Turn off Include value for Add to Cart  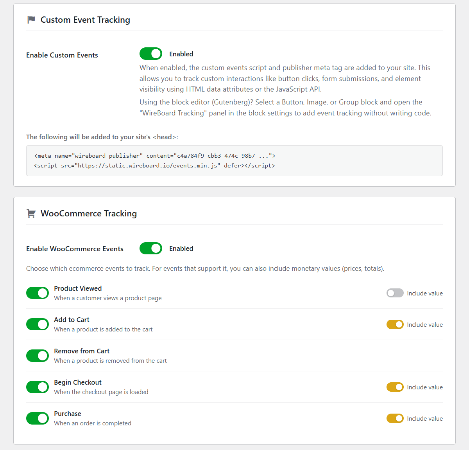tap(395, 324)
